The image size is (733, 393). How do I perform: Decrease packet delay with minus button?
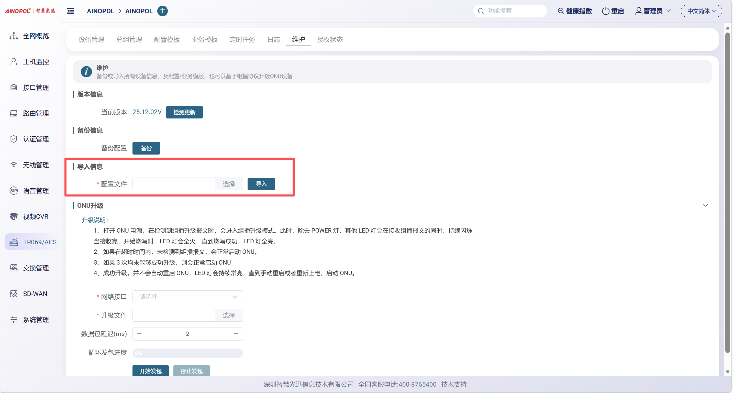tap(139, 334)
